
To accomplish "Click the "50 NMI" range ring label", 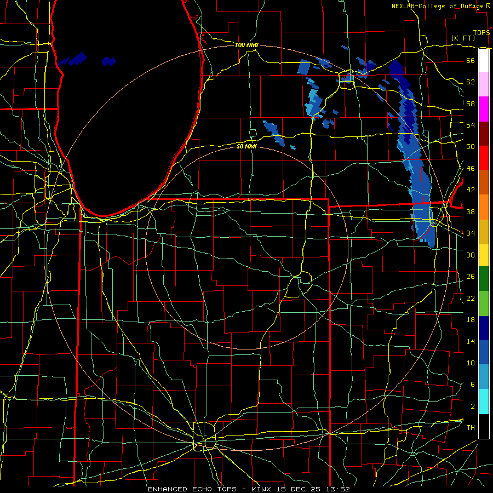I will point(246,146).
